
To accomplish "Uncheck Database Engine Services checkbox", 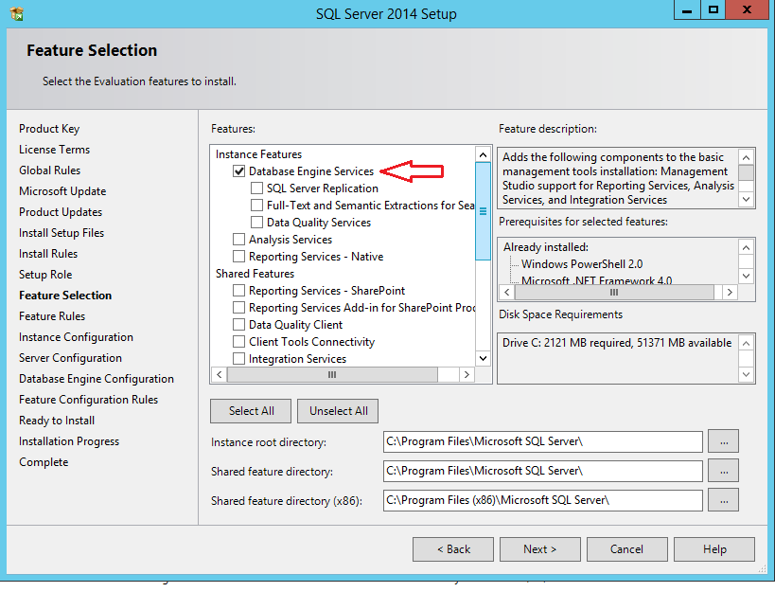I will pyautogui.click(x=238, y=171).
